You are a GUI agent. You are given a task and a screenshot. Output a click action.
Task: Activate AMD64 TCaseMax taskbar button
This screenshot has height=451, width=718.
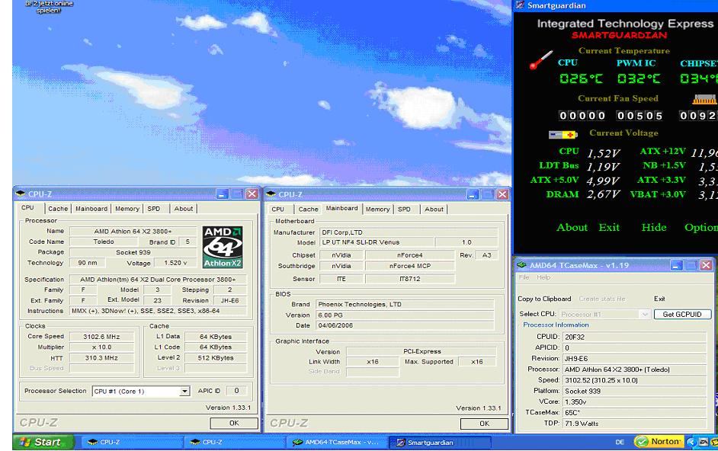pos(337,443)
